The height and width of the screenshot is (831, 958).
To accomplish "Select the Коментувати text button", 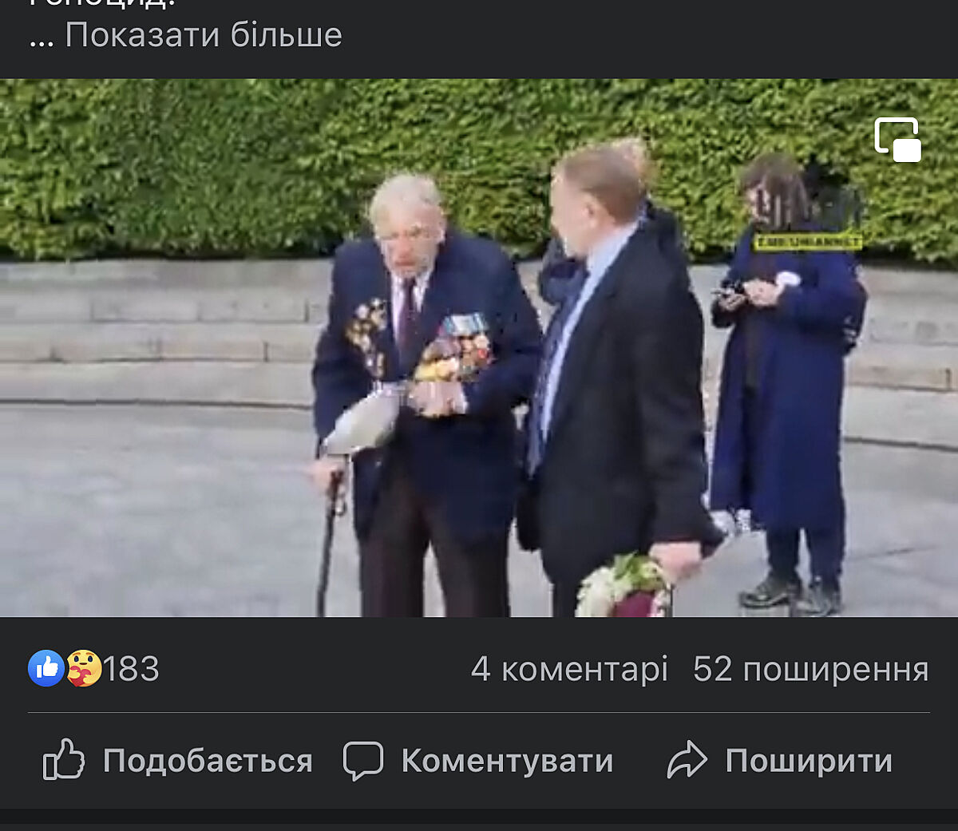I will pos(507,761).
